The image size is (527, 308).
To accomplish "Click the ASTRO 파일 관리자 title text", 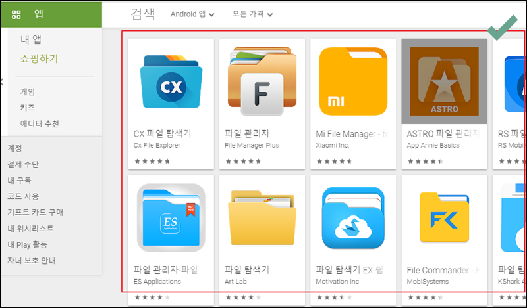I will pos(443,134).
